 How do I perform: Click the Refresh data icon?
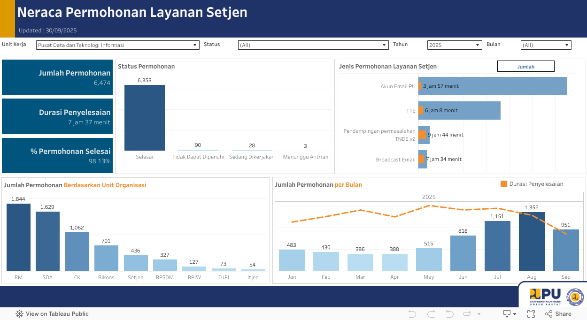tap(467, 314)
